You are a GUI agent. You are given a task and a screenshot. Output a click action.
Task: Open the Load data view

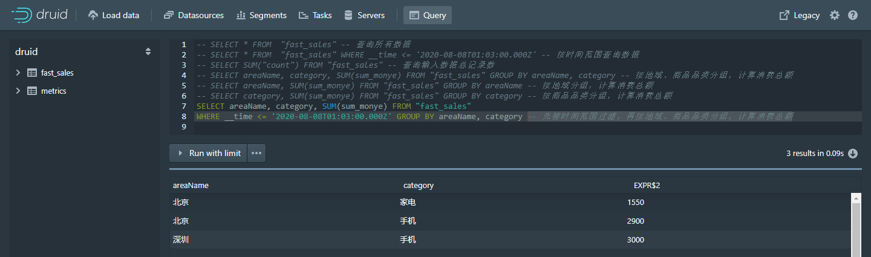[114, 15]
